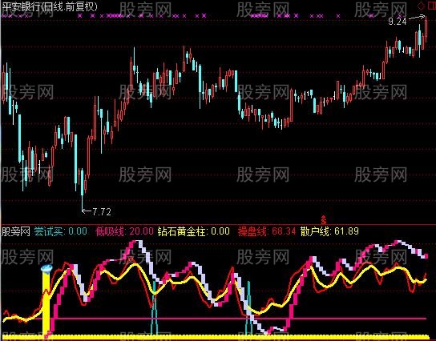
Task: Click the red S signal marker above the indicator pane
Action: point(323,219)
